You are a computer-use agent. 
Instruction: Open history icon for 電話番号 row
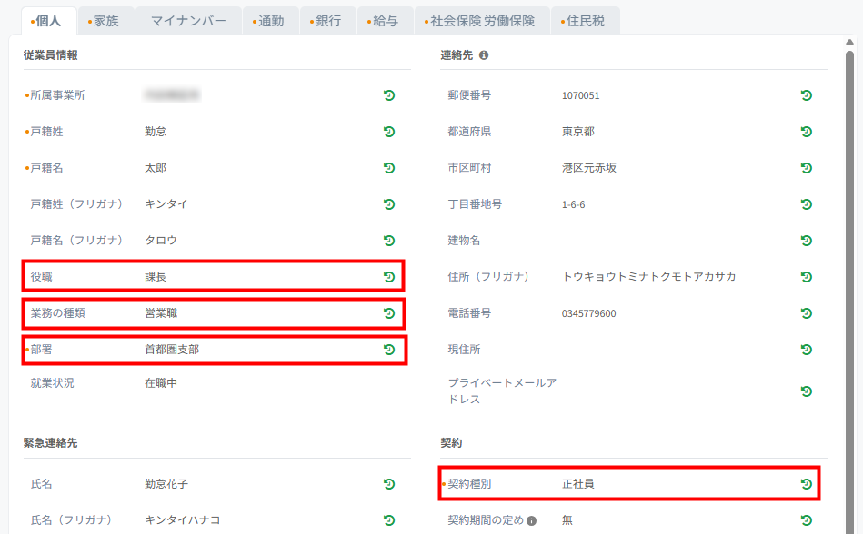point(807,313)
